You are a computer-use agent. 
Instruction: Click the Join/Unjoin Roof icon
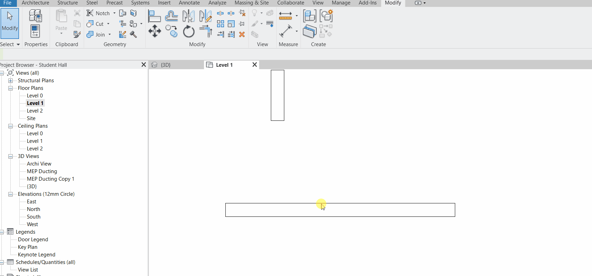[123, 13]
